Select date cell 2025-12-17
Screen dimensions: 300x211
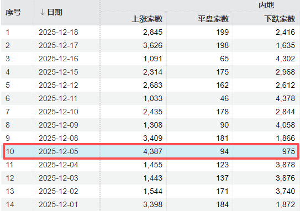[x=59, y=45]
